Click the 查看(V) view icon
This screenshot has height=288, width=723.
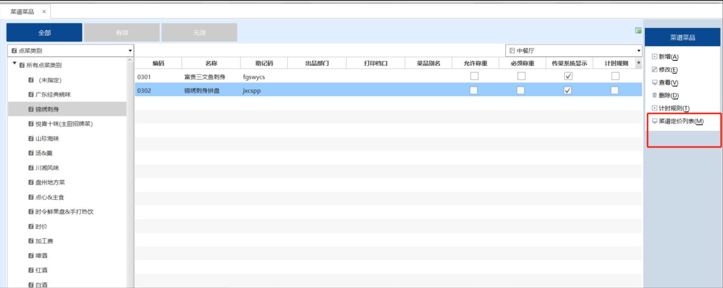654,82
